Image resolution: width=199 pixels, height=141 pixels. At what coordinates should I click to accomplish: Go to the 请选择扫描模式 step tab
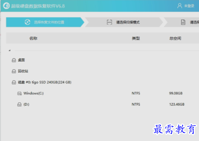124,22
